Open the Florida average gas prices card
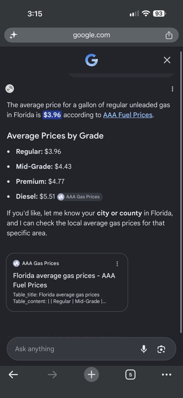This screenshot has height=398, width=183. [67, 282]
